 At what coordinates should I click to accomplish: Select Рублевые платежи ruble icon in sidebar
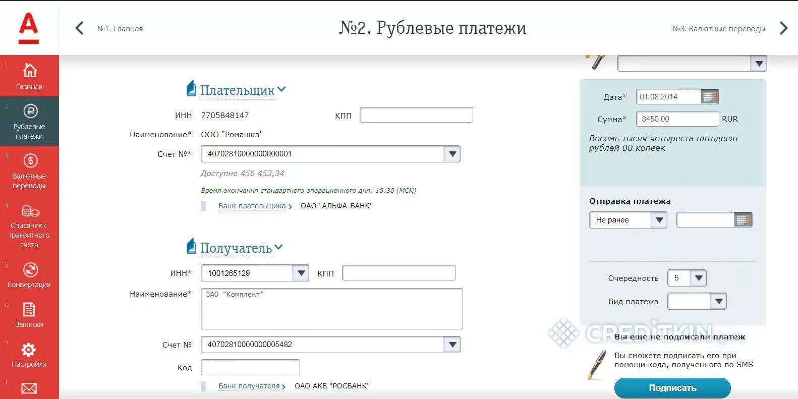[30, 111]
